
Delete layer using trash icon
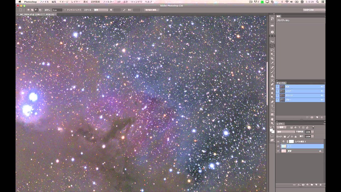point(320,185)
